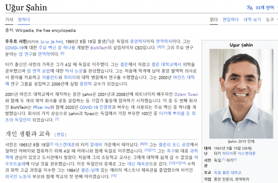This screenshot has height=183, width=278.
Task: Select the 읽다 read tab
Action: (x=213, y=20)
